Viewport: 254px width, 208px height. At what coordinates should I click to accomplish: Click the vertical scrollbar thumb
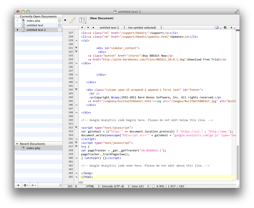point(238,163)
